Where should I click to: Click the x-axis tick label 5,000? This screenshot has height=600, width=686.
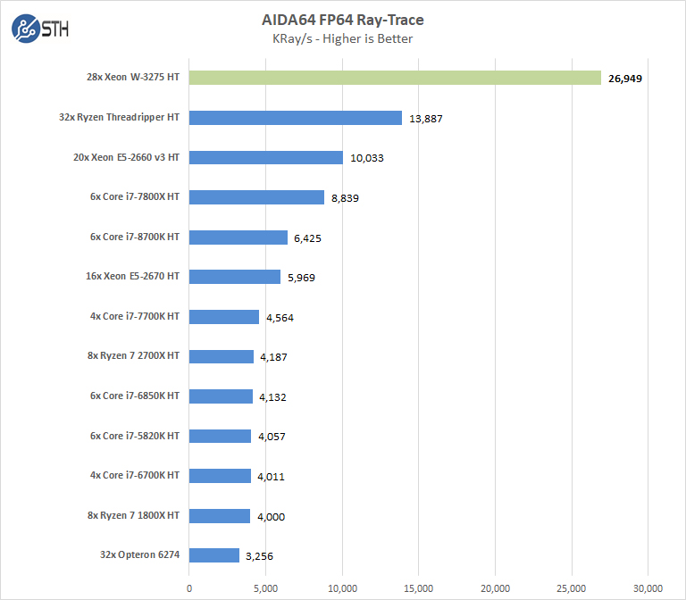pyautogui.click(x=265, y=589)
